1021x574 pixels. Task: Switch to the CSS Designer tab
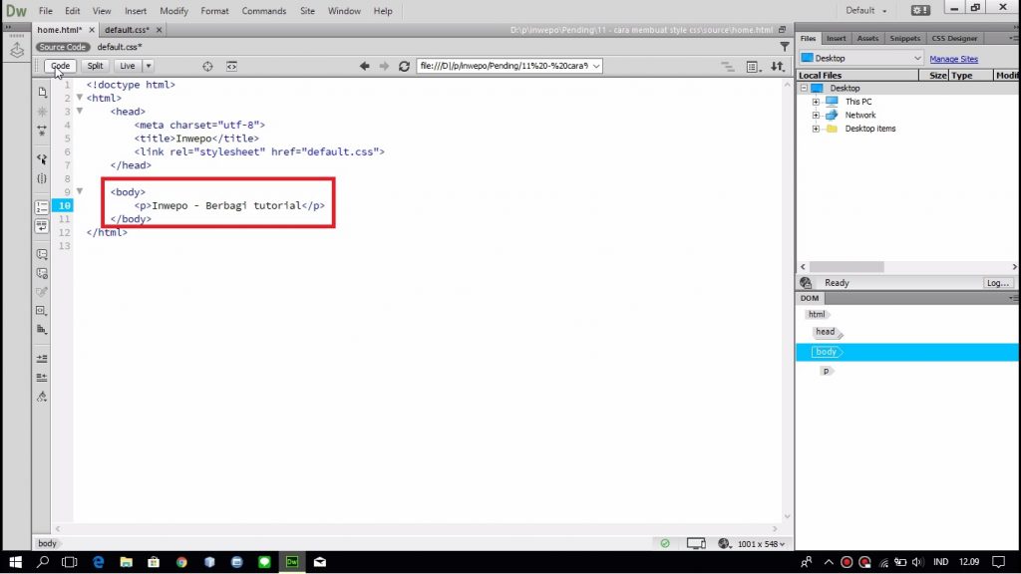(x=954, y=38)
